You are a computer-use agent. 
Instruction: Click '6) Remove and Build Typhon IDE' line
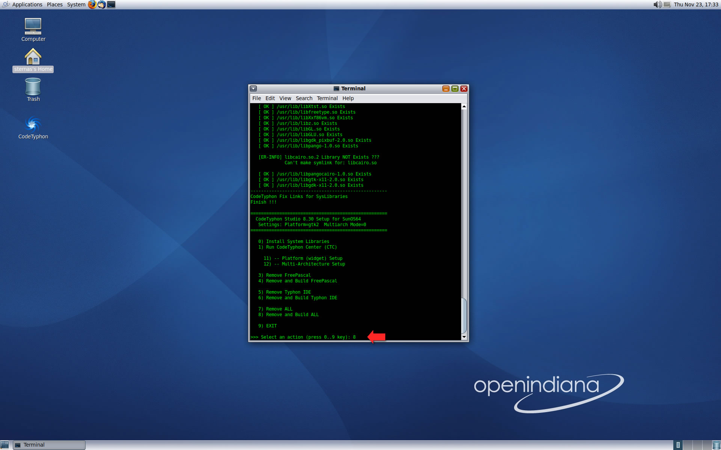298,298
